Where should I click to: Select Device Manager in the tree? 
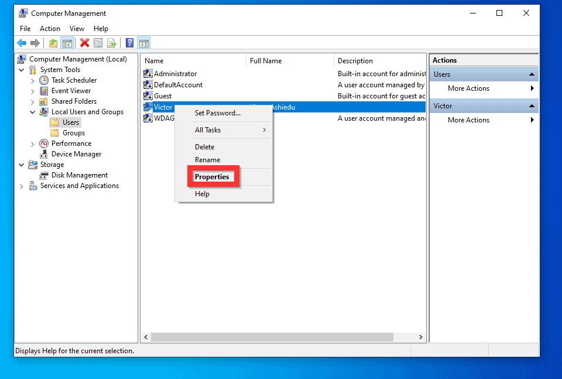pyautogui.click(x=75, y=153)
